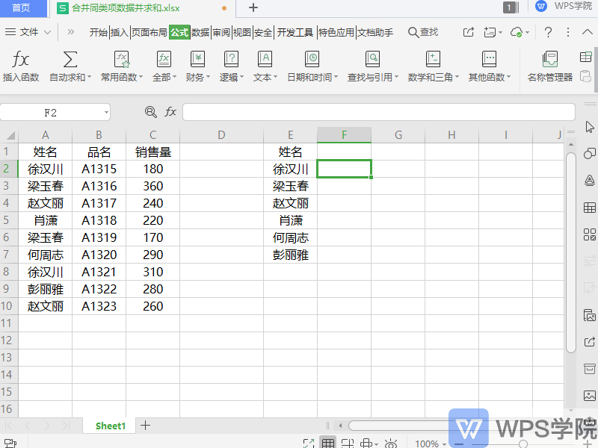
Task: Select cell containing A1320
Action: click(x=99, y=255)
